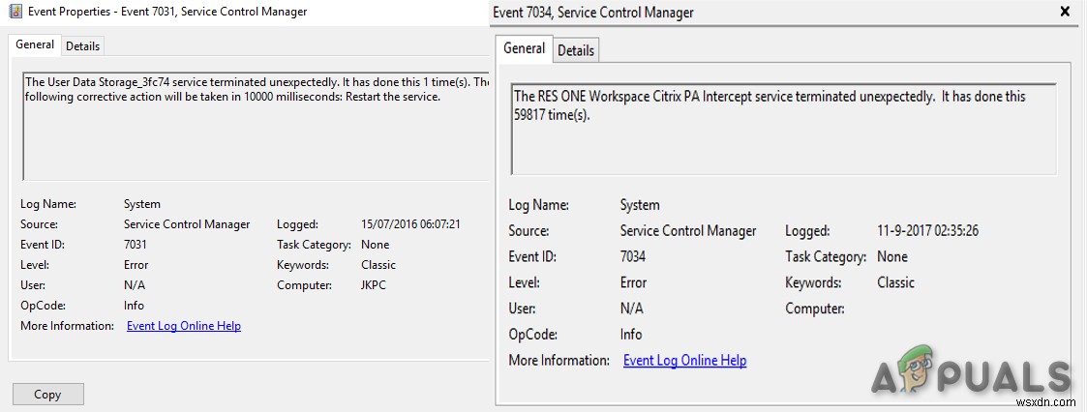Click the logged date 15/07/2016 06:07:21
This screenshot has height=412, width=1087.
point(410,224)
